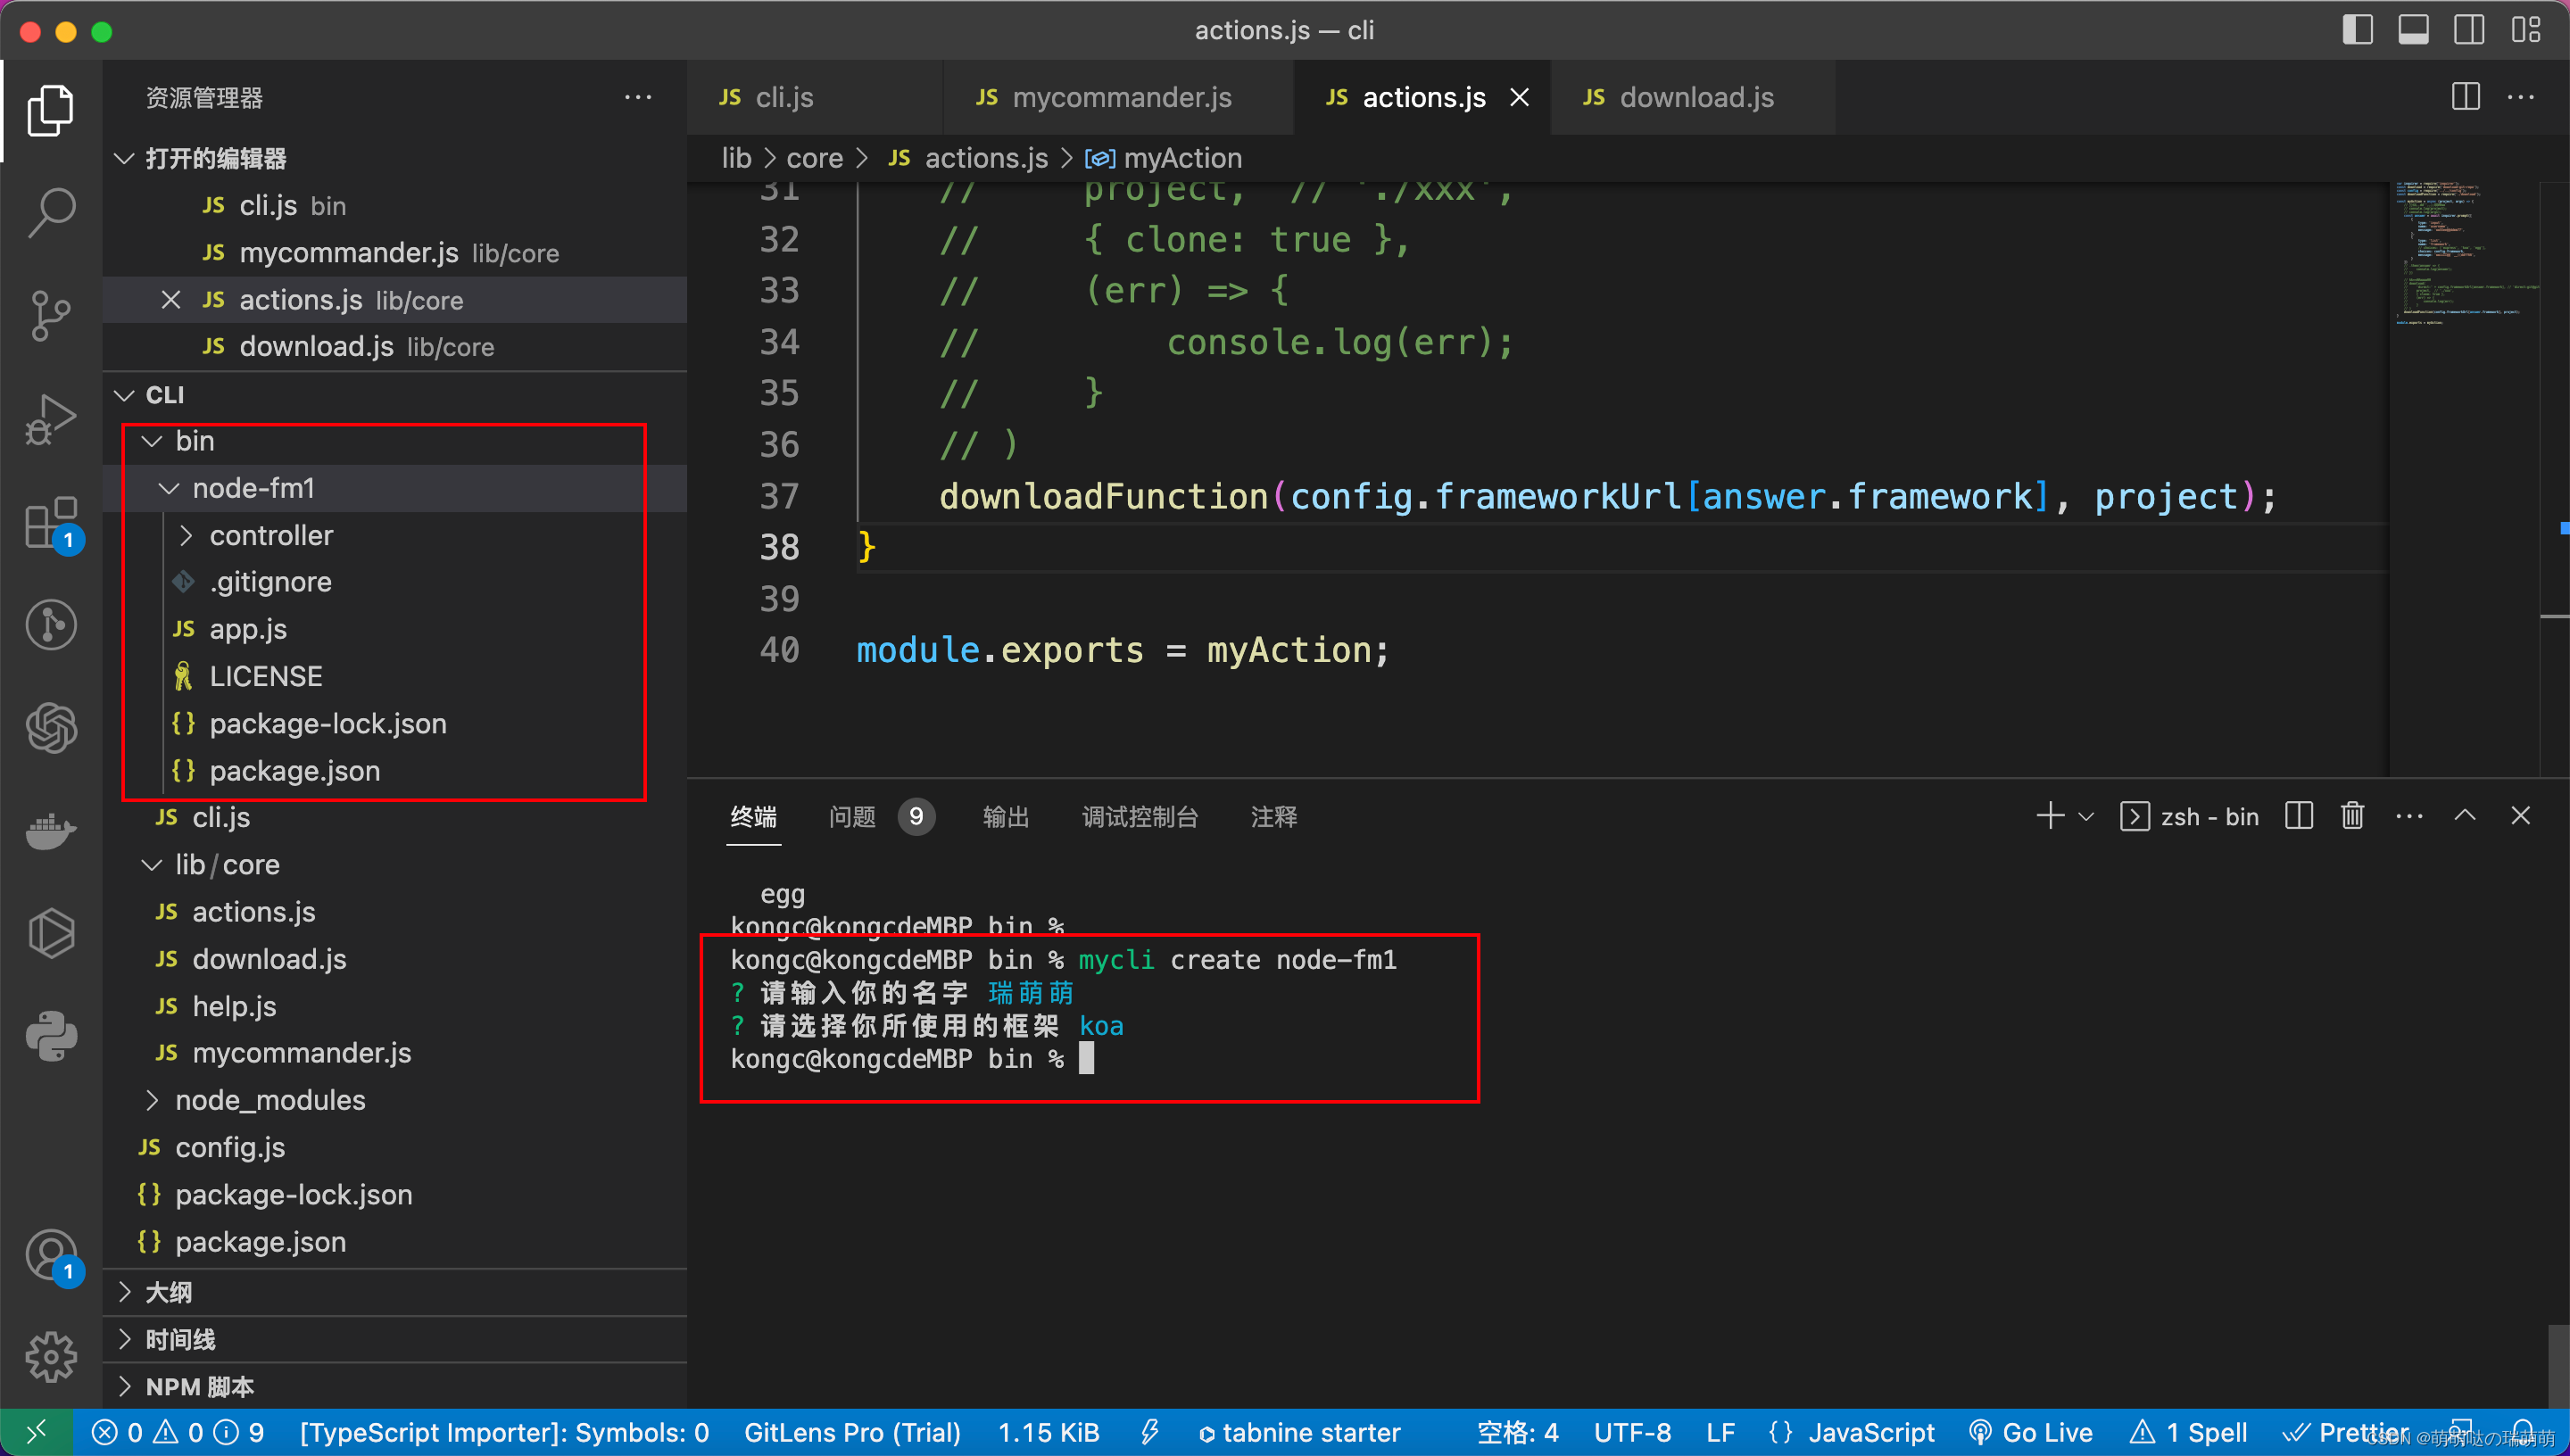Close actions.js in open editors list
Viewport: 2570px width, 1456px height.
point(171,300)
